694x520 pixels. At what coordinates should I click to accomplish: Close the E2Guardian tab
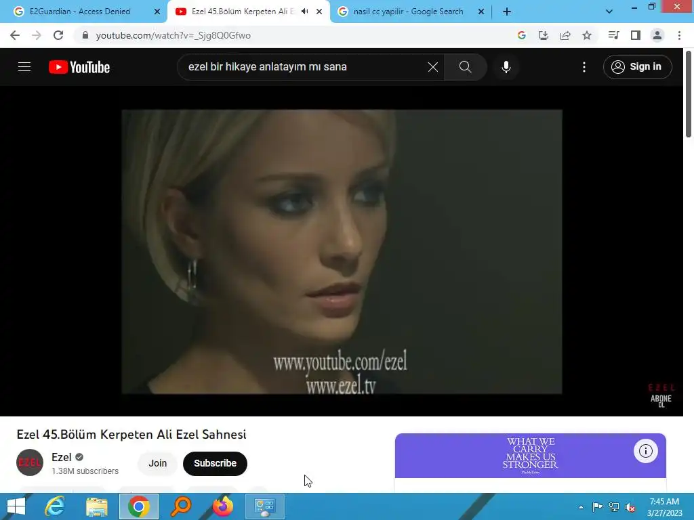pos(157,12)
